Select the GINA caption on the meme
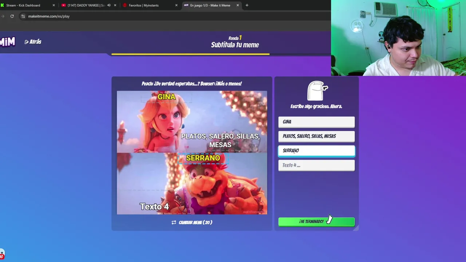466x262 pixels. 166,97
